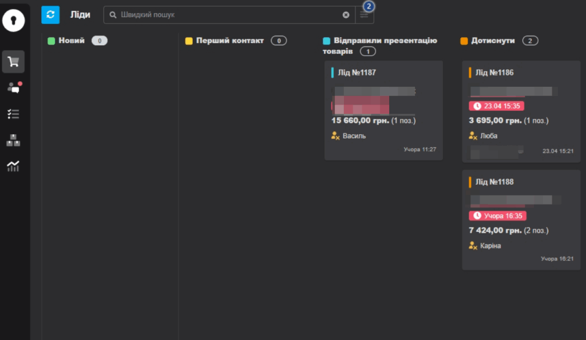This screenshot has width=586, height=340.
Task: Open the filter menu with badge 2
Action: [x=365, y=15]
